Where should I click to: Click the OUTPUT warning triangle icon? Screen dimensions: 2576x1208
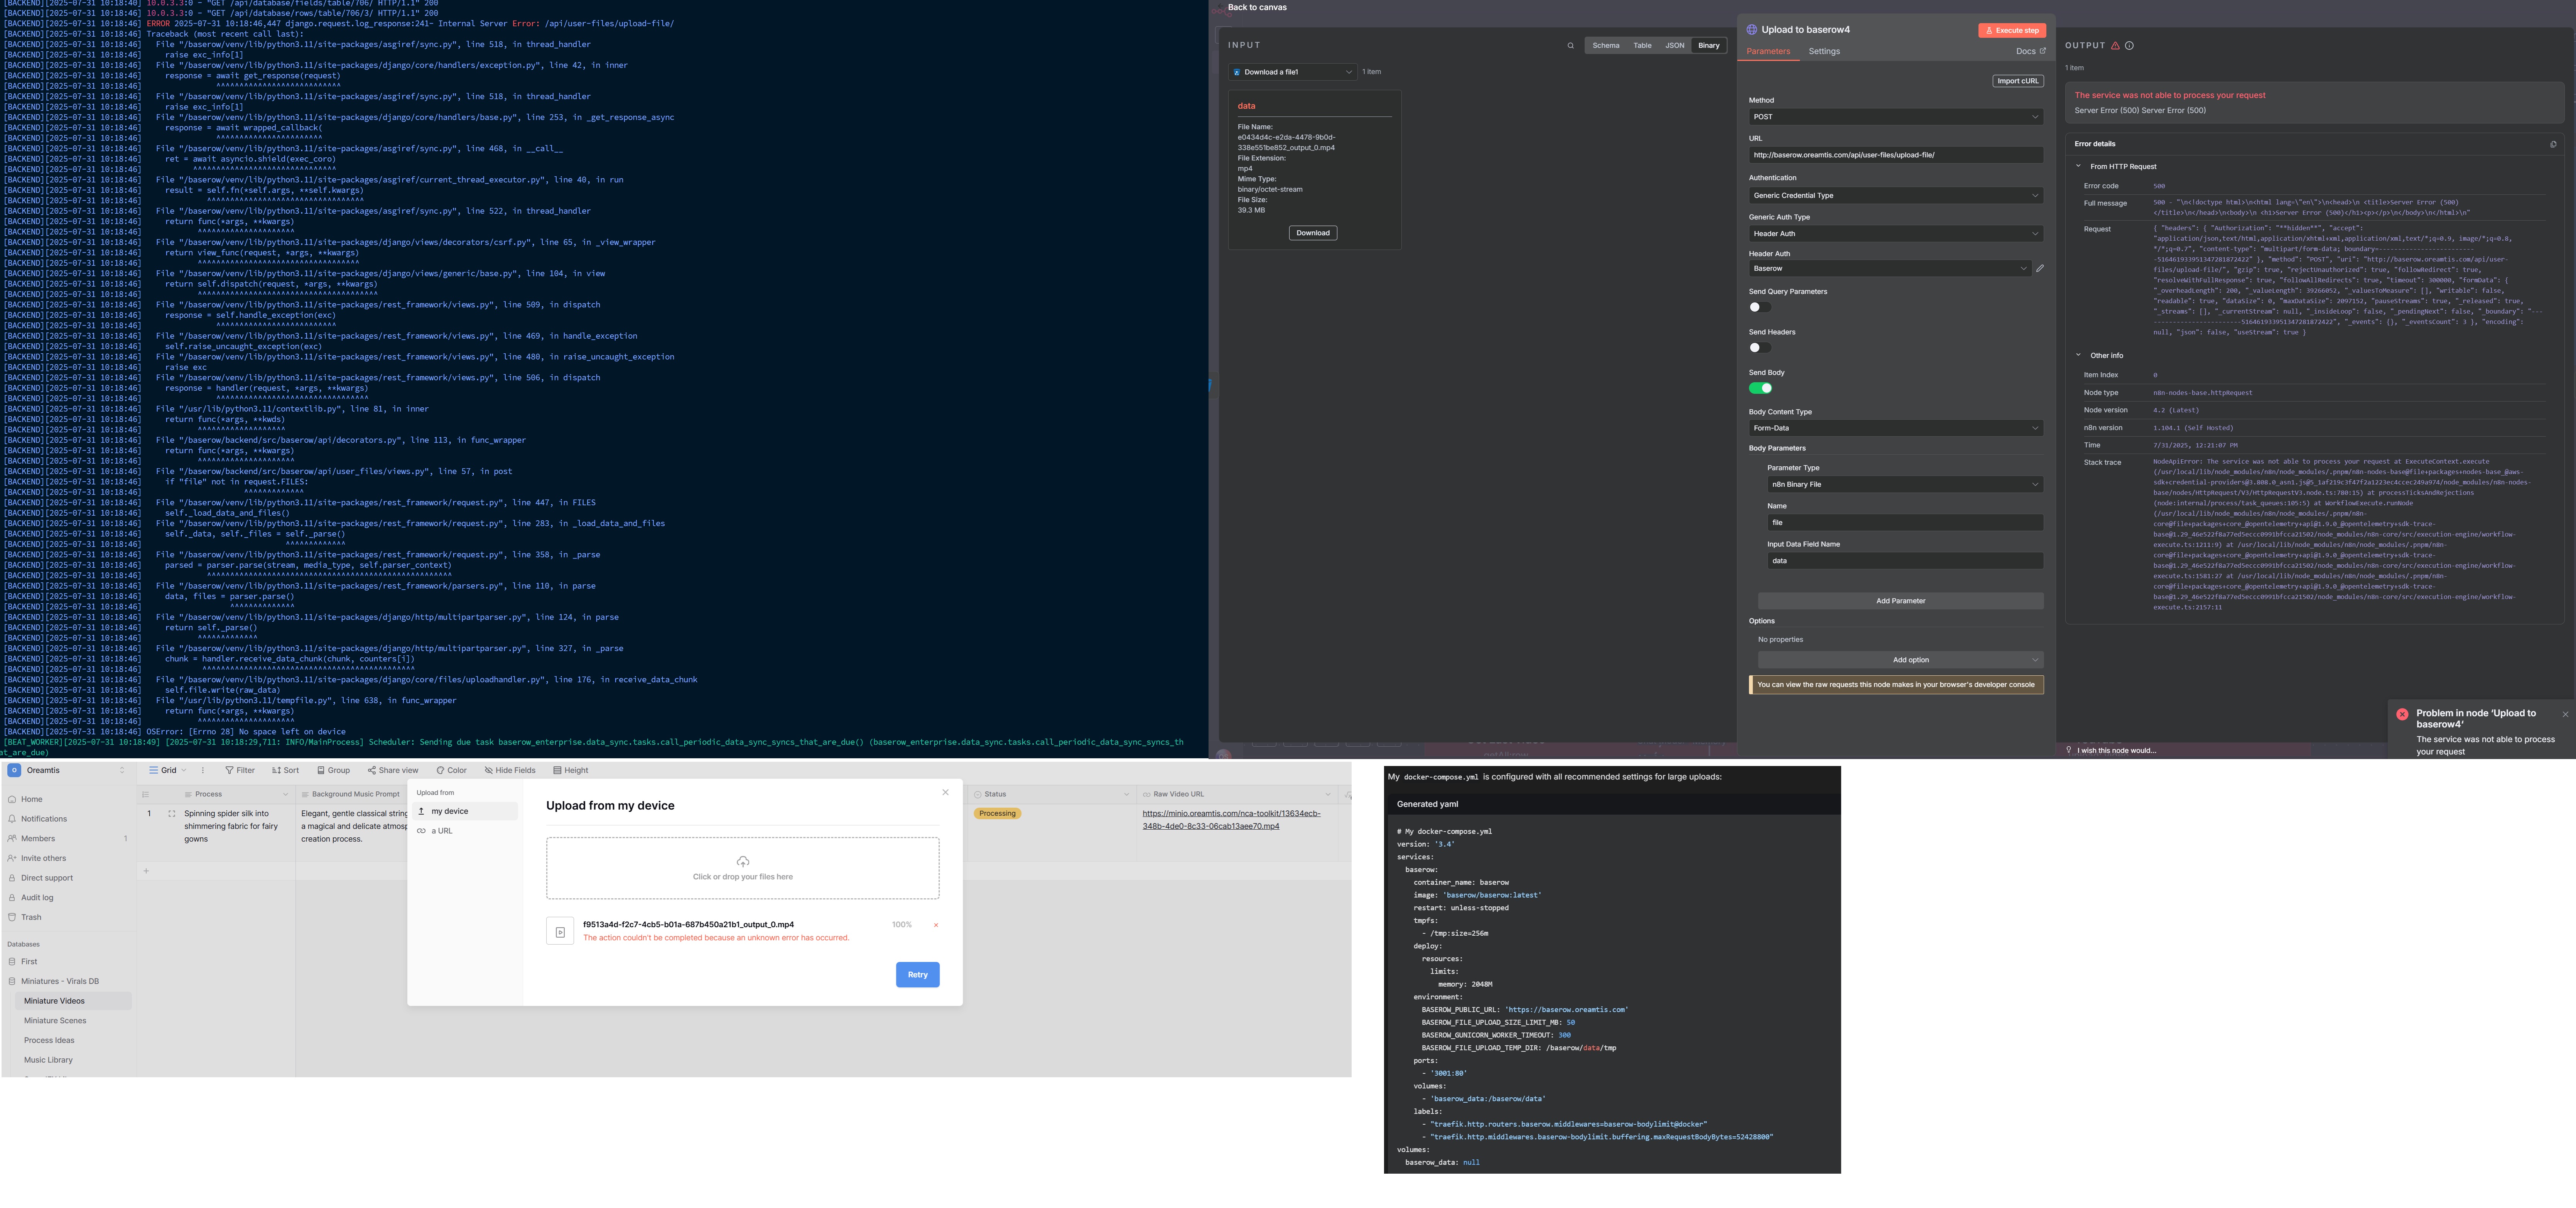(2115, 46)
